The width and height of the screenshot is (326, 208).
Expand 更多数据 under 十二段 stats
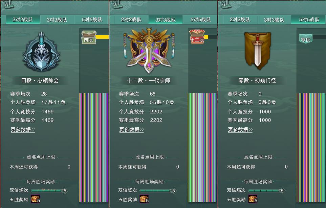tap(132, 130)
